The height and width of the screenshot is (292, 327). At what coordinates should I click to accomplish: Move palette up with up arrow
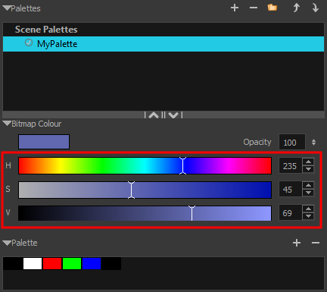pyautogui.click(x=296, y=8)
